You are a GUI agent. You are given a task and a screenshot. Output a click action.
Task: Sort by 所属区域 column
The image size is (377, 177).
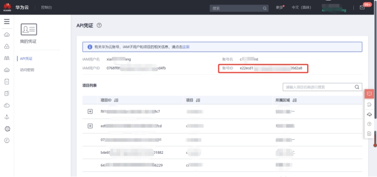coord(294,100)
